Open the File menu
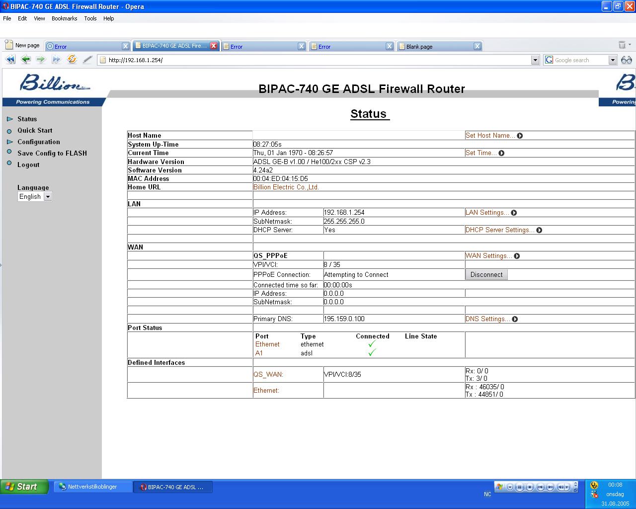This screenshot has height=509, width=636. 7,18
